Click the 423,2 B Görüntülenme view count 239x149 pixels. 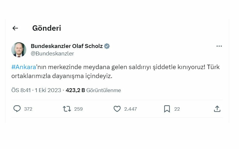coord(93,90)
